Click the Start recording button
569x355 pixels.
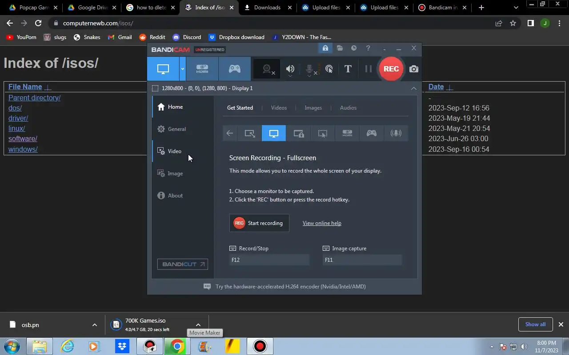[259, 223]
